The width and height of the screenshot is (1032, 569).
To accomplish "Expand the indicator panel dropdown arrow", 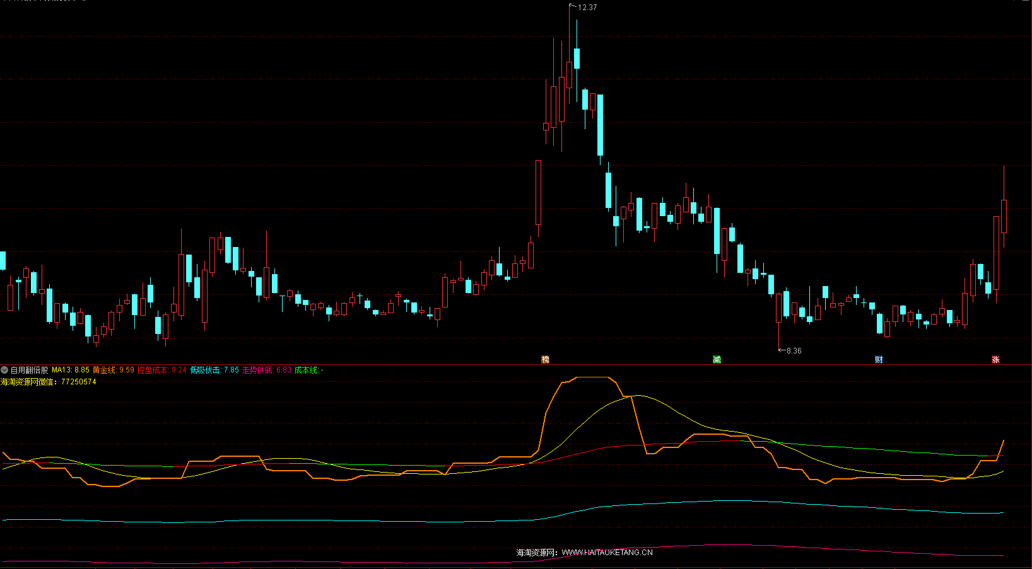I will tap(4, 370).
